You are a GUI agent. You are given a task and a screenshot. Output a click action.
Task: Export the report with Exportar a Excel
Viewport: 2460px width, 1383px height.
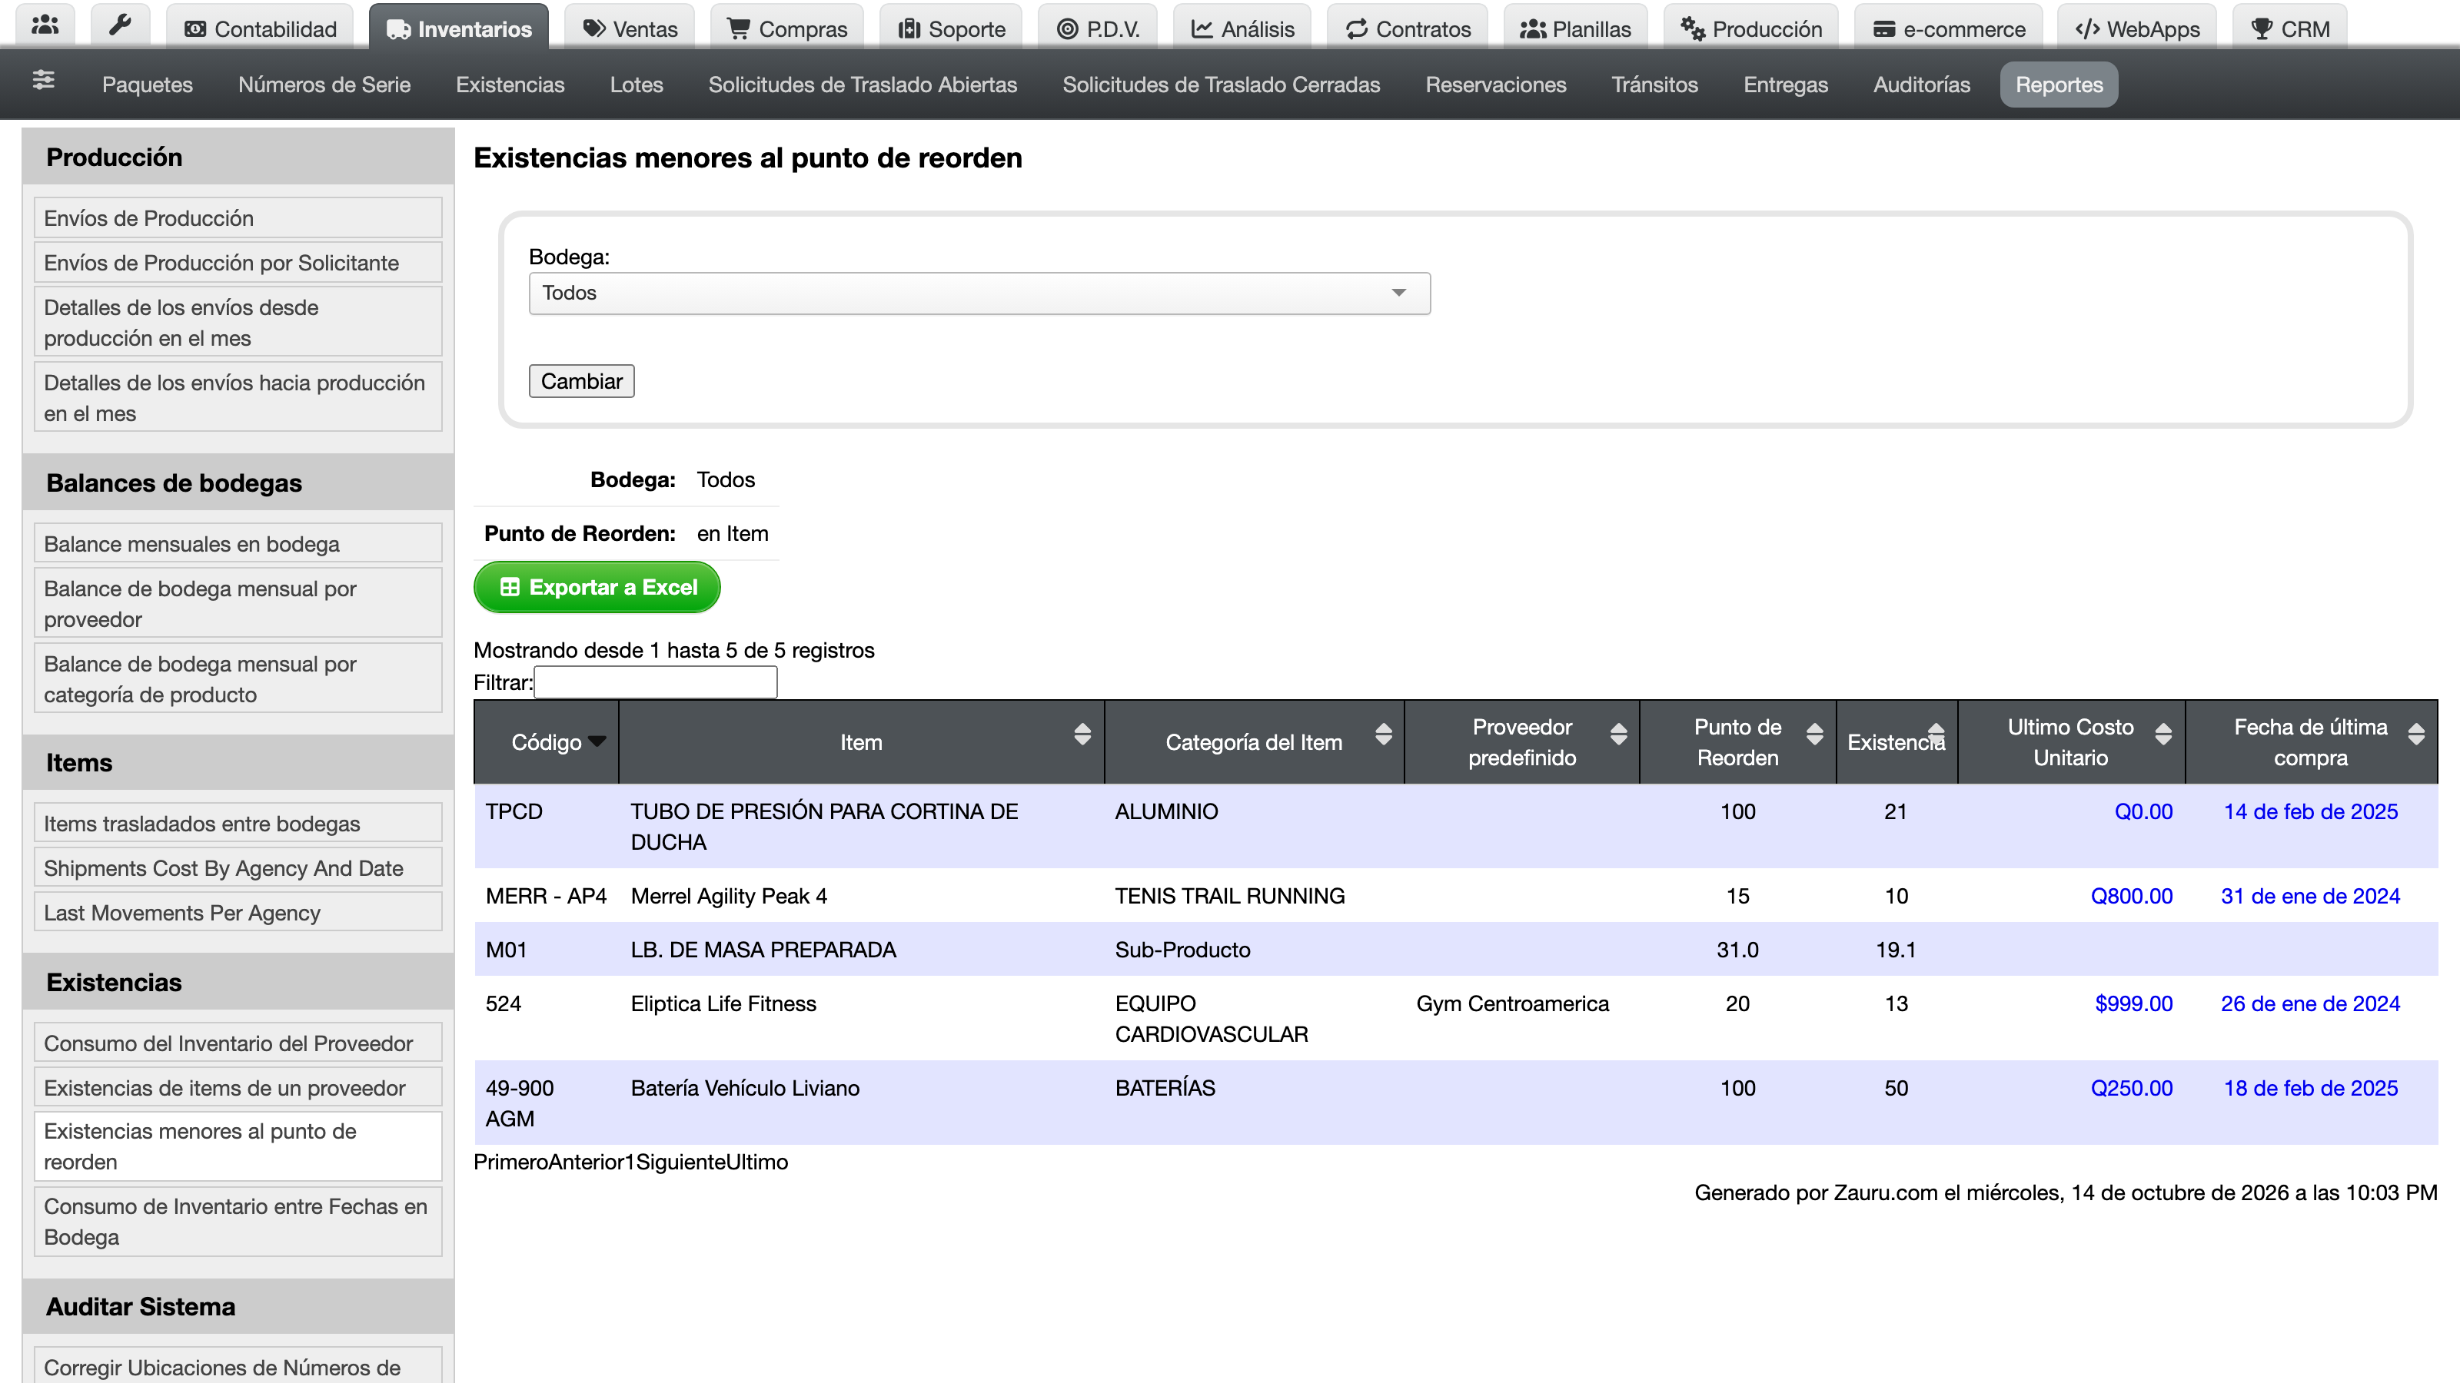597,587
